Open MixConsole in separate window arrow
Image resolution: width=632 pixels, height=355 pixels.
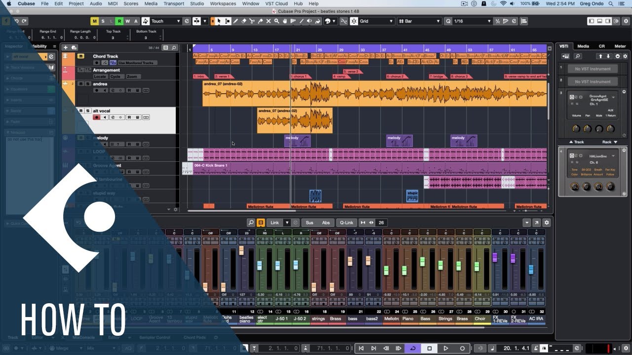coord(536,223)
